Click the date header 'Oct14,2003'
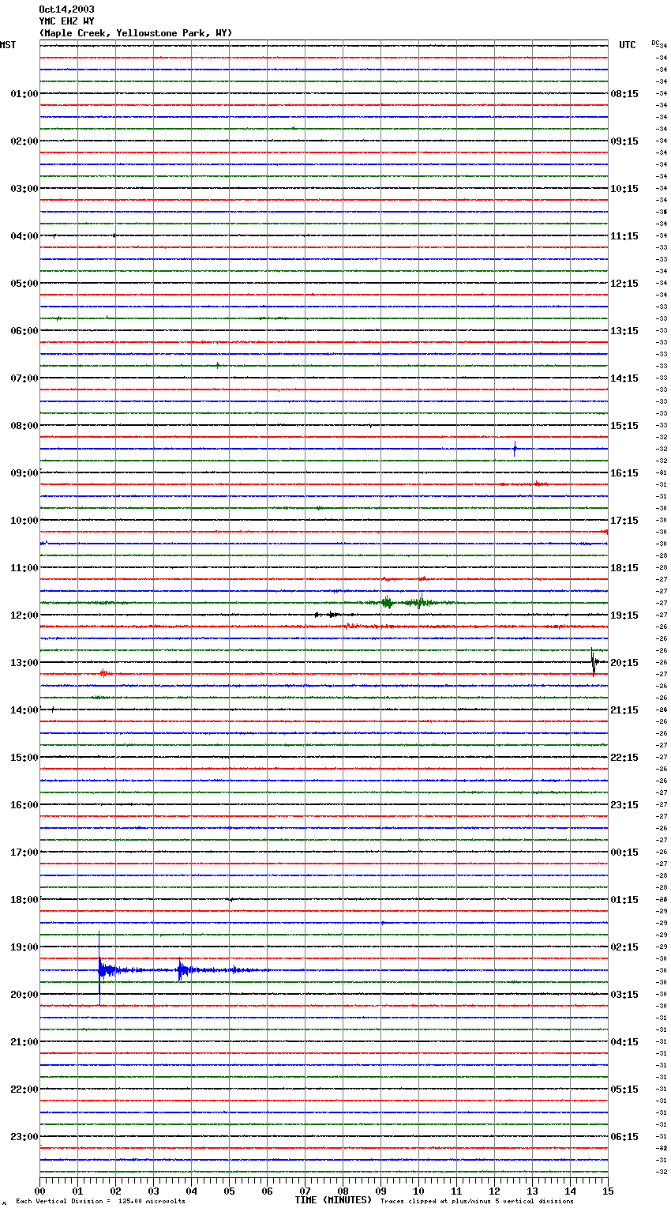671x1212 pixels. (x=66, y=9)
